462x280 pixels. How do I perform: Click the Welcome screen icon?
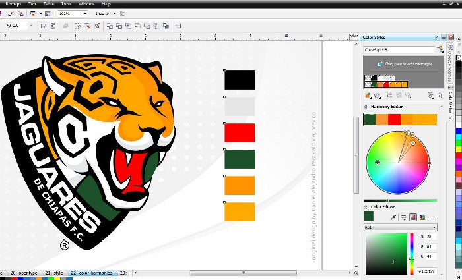point(48,14)
